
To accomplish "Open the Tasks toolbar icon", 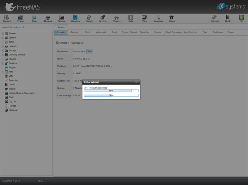I will [34, 19].
